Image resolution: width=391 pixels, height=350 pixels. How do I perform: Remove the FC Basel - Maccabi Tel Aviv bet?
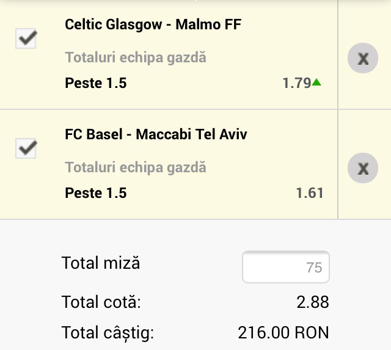click(x=363, y=168)
